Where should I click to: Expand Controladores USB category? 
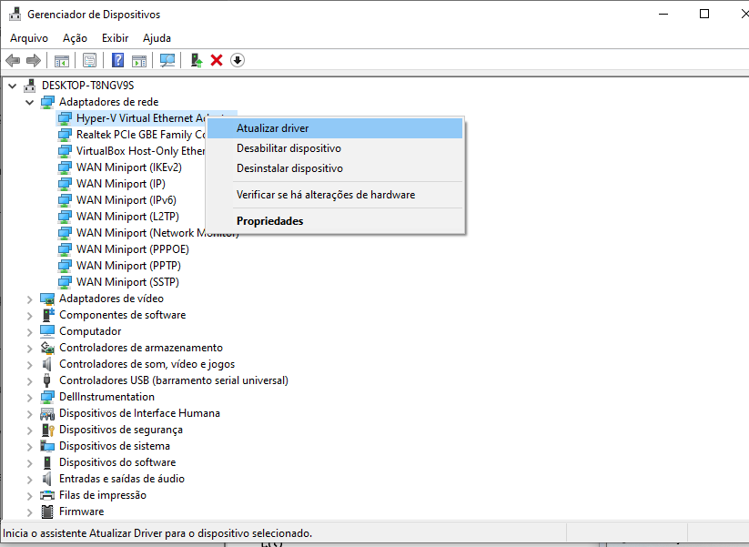coord(29,380)
